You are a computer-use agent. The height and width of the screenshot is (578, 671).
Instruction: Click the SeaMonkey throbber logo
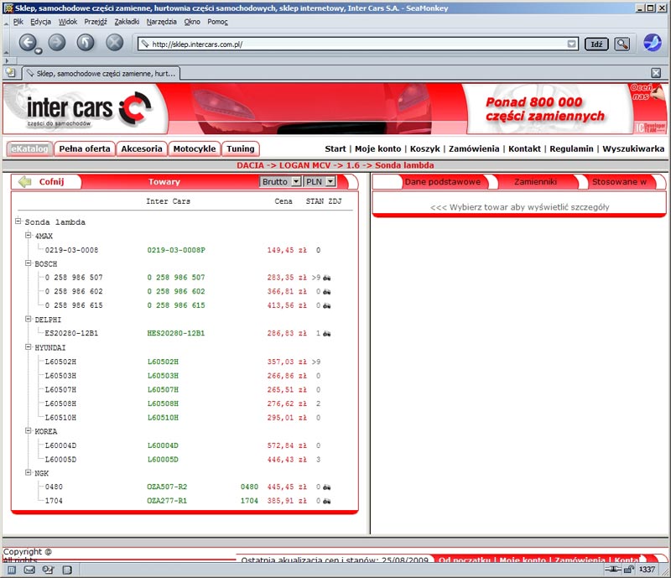click(652, 43)
